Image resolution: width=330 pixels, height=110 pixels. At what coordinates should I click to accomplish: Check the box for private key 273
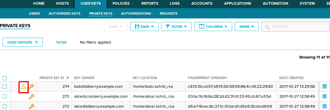pyautogui.click(x=5, y=96)
